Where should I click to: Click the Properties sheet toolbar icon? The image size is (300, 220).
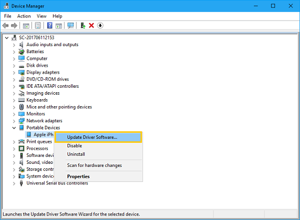(38, 26)
